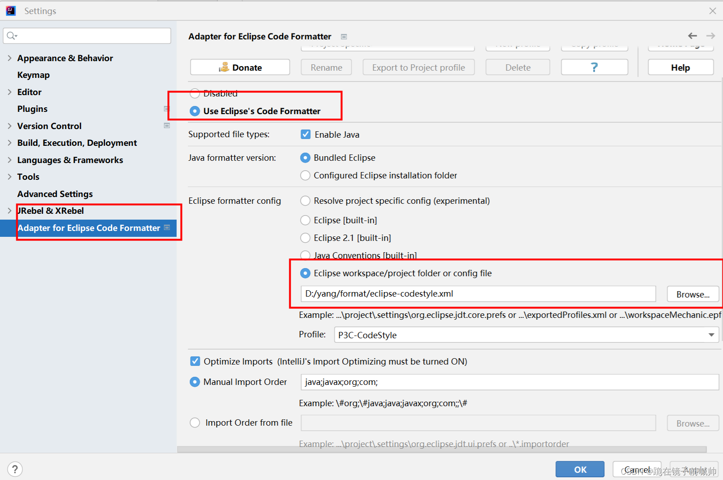Viewport: 723px width, 480px height.
Task: Close the Settings dialog
Action: (x=713, y=11)
